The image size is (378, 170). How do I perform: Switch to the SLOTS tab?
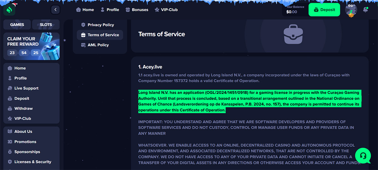[46, 25]
